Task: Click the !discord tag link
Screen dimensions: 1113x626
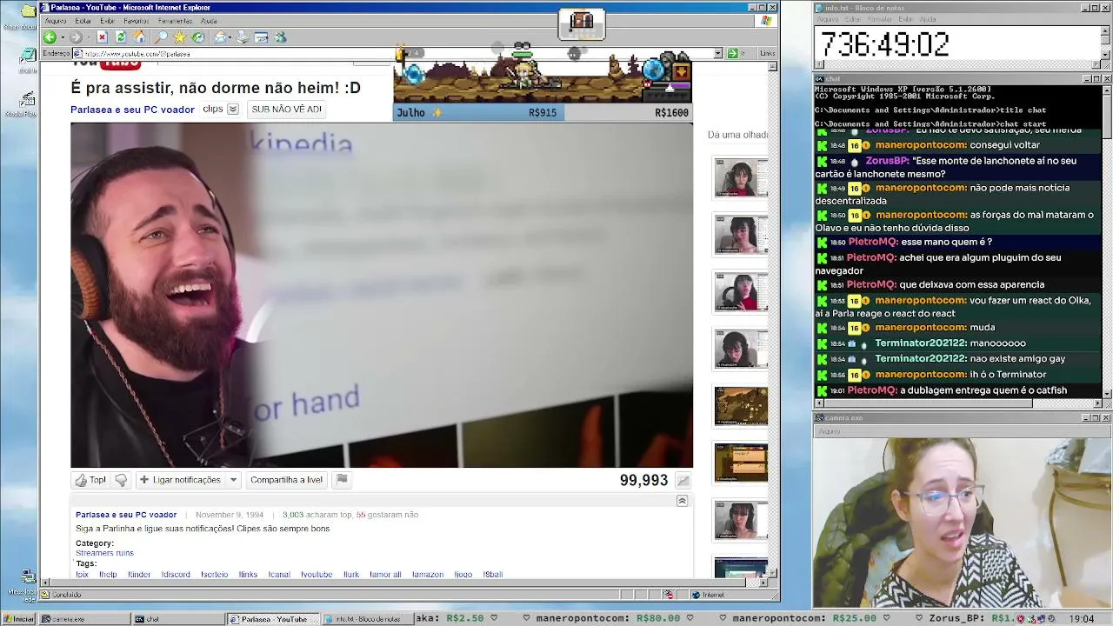Action: coord(176,575)
